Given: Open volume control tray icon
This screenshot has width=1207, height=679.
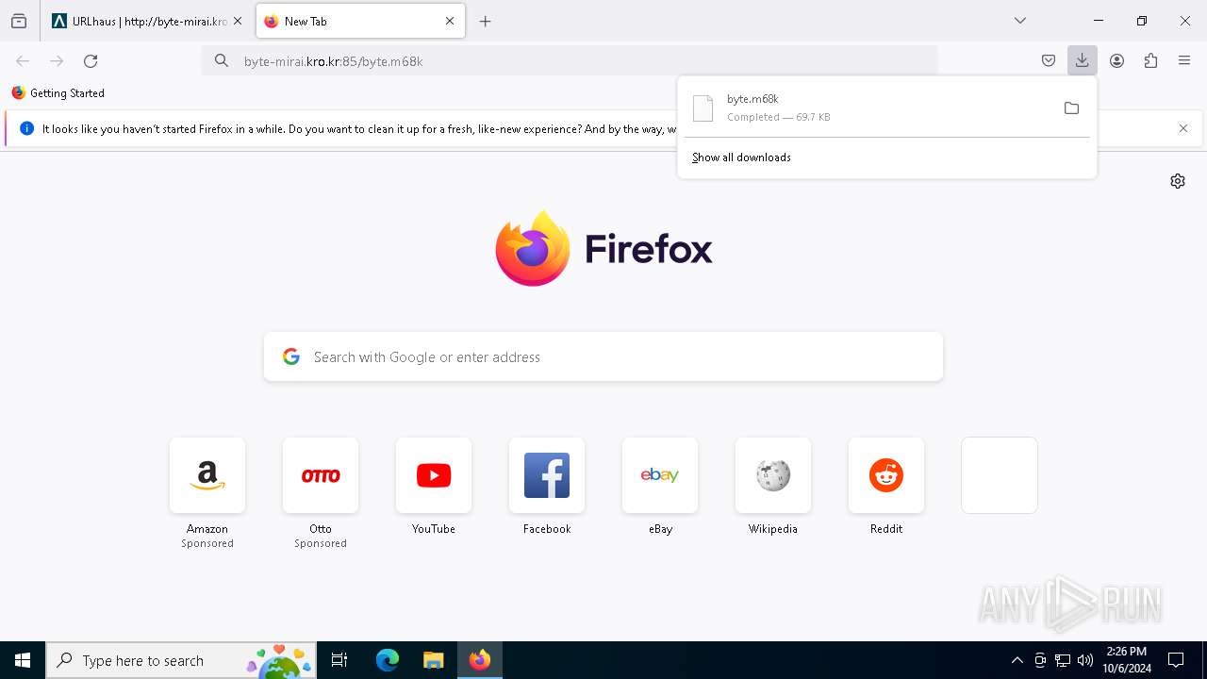Looking at the screenshot, I should (x=1085, y=660).
